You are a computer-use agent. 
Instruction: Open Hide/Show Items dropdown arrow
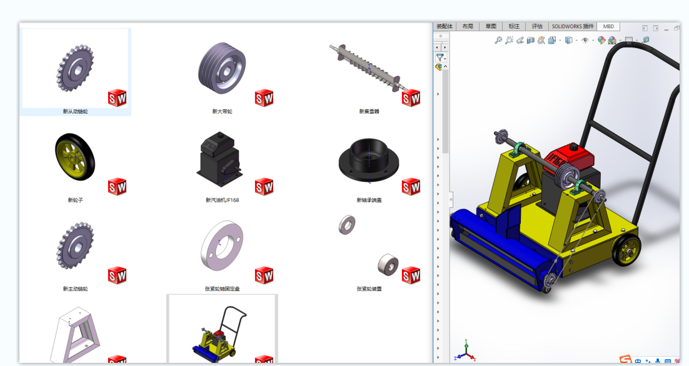[x=593, y=41]
